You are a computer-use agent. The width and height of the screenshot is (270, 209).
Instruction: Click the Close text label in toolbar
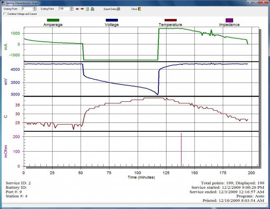pos(134,9)
